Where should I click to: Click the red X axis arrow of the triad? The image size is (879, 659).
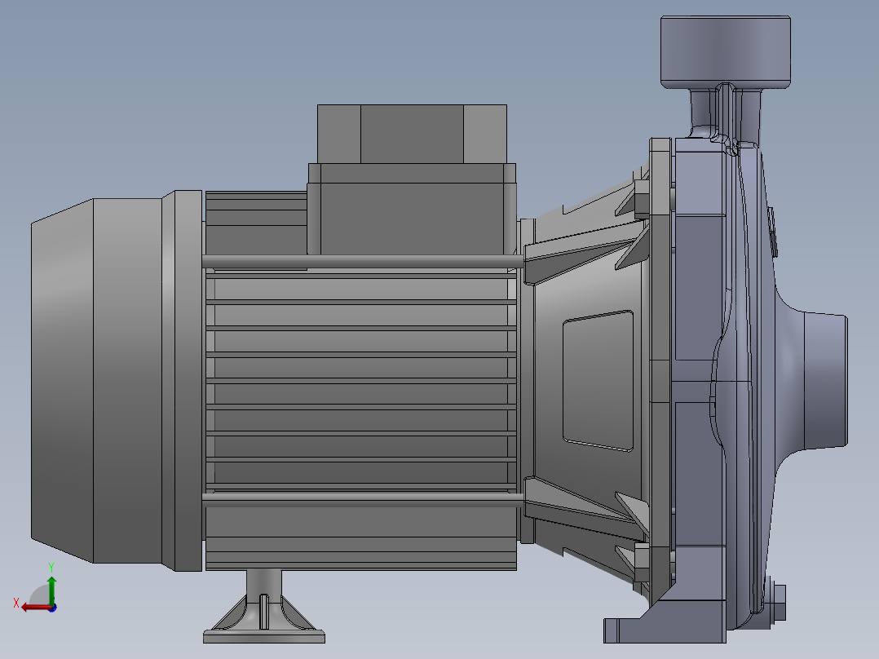(36, 607)
